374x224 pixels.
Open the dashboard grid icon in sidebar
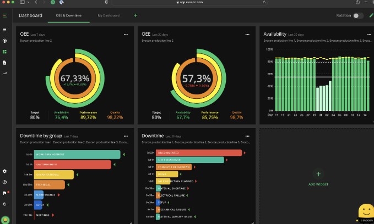point(5,52)
